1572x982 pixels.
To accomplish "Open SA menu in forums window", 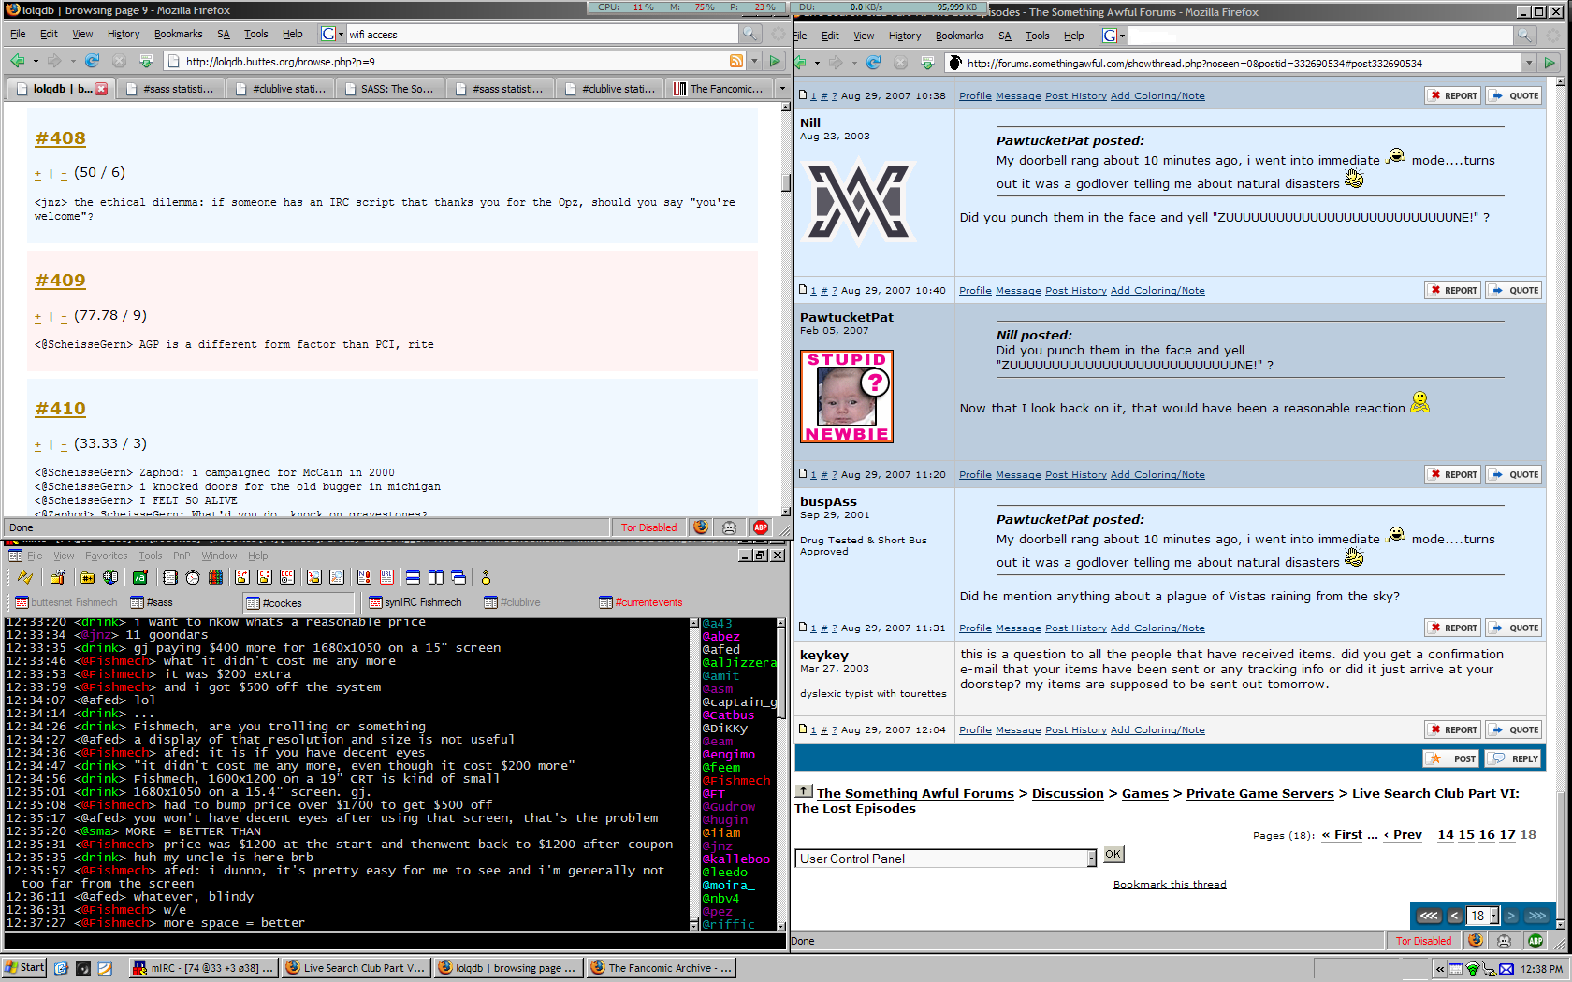I will (1005, 36).
